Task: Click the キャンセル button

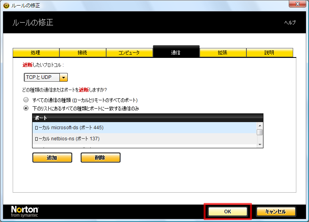Action: pyautogui.click(x=276, y=212)
